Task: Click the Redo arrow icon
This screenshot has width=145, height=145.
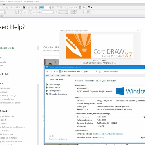Action: tap(17, 8)
